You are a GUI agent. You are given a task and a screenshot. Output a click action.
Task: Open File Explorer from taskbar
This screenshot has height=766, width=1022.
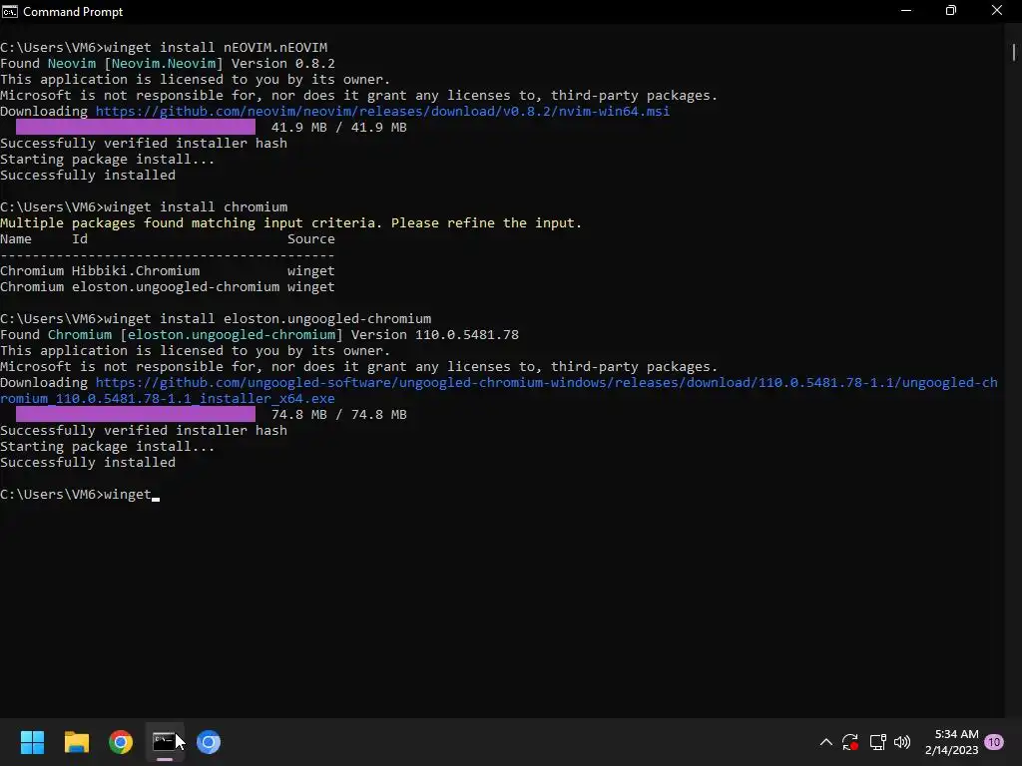76,742
